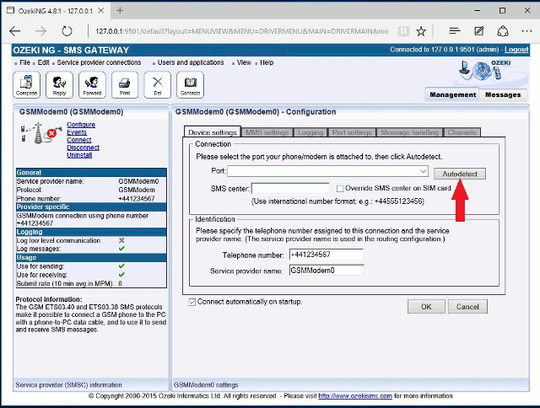Open the Help menu
The height and width of the screenshot is (408, 540).
[x=267, y=62]
